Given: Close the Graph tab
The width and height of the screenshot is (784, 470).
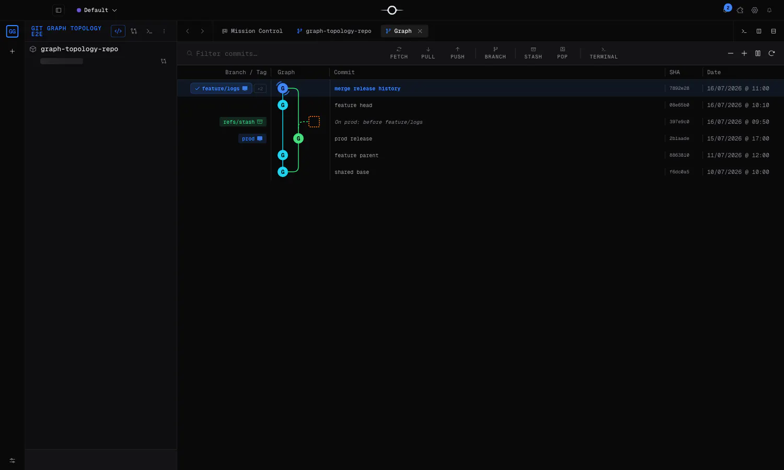Looking at the screenshot, I should [420, 31].
